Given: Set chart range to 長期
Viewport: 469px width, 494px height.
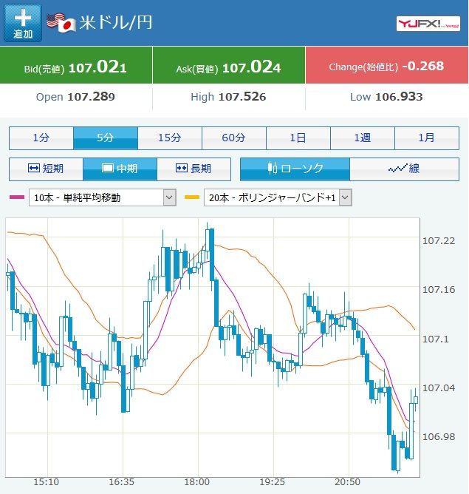Looking at the screenshot, I should [x=194, y=169].
